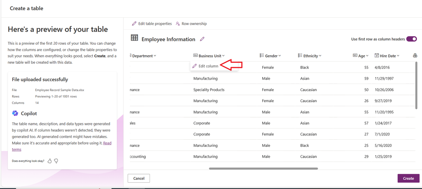Click the ccounting department cell
This screenshot has width=422, height=189.
tap(138, 157)
